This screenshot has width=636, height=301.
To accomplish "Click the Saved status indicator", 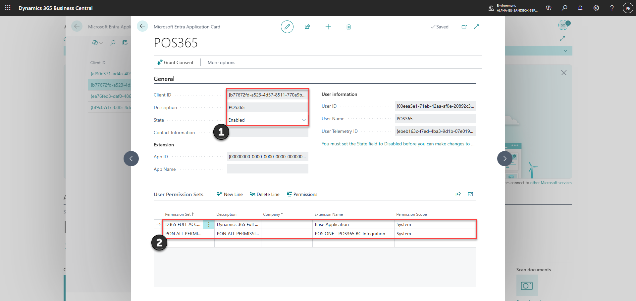I will [440, 27].
